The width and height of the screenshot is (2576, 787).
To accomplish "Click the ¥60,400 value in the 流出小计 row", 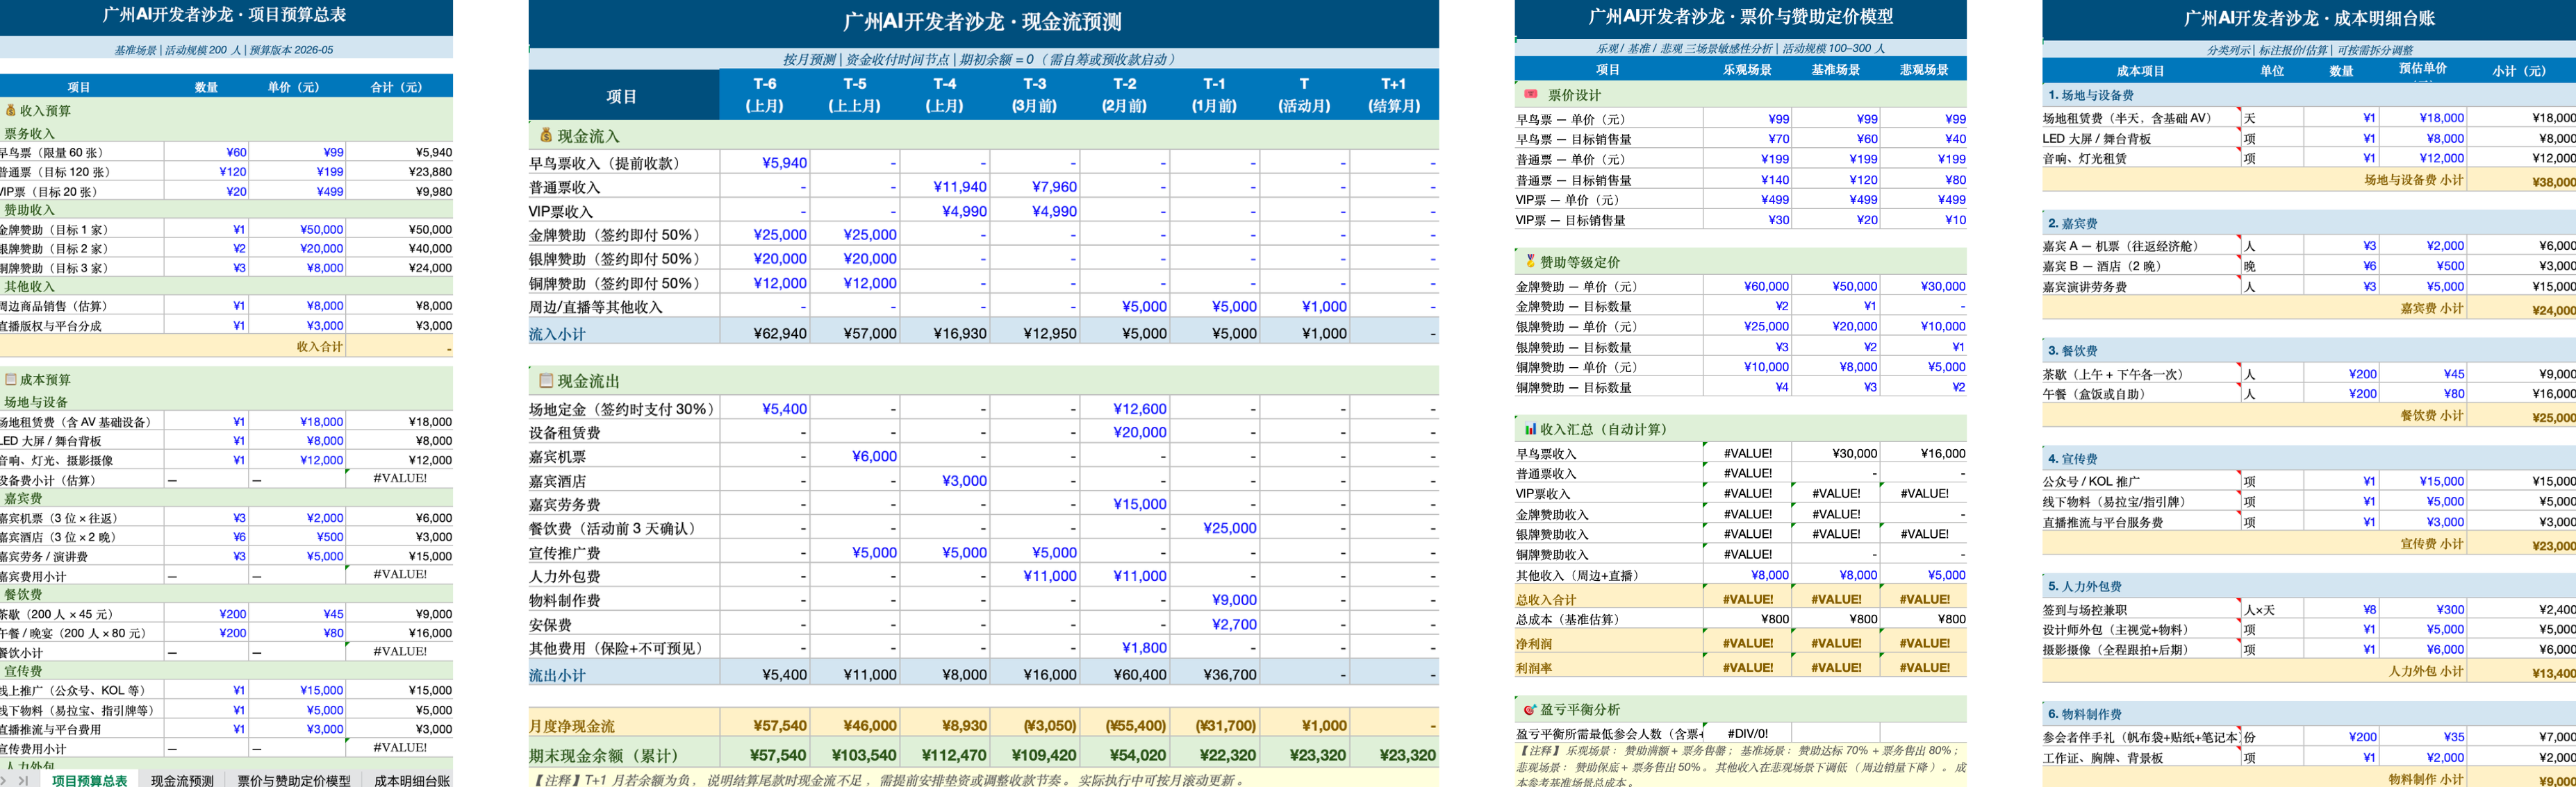I will (x=1140, y=675).
